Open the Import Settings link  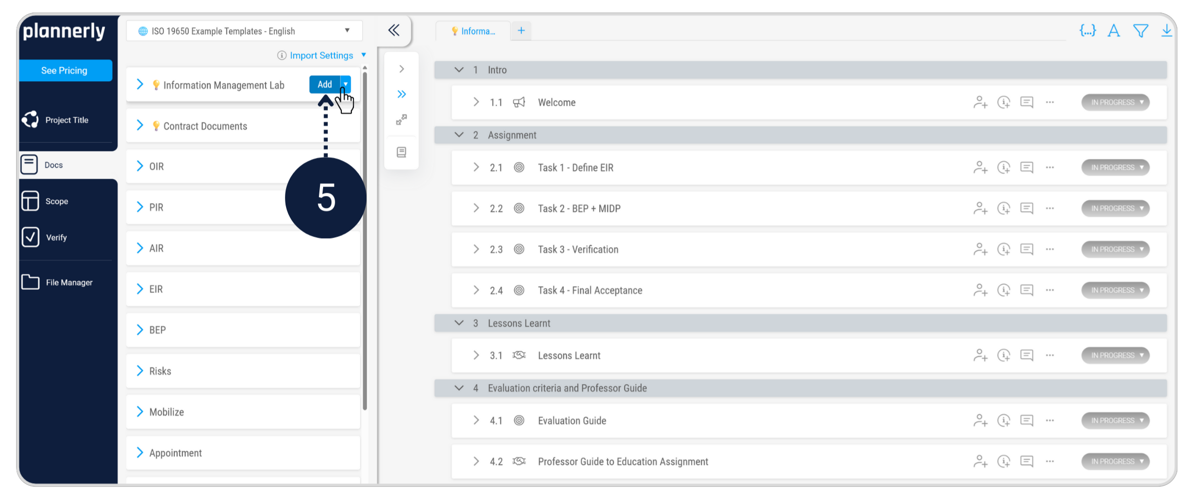pos(322,55)
